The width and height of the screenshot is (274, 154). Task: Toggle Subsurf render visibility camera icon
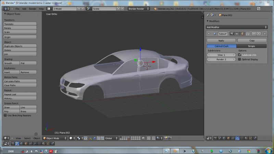click(232, 34)
